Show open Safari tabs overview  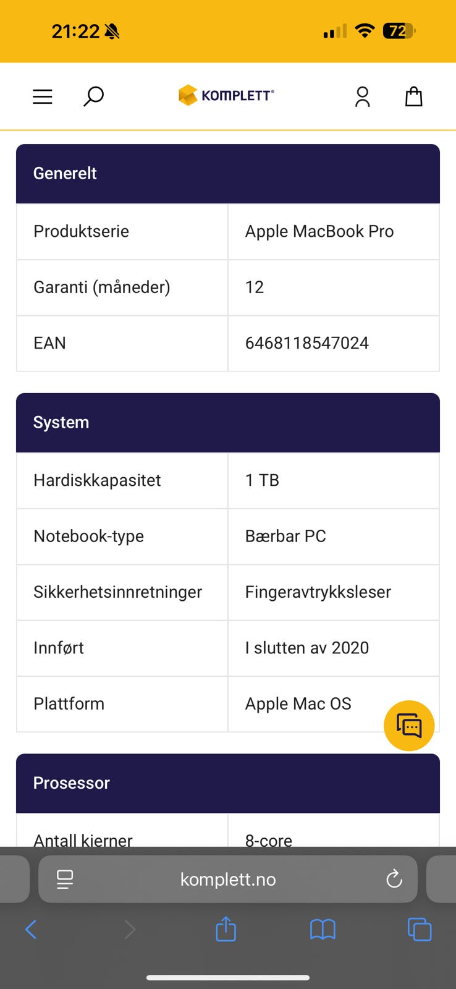tap(420, 929)
